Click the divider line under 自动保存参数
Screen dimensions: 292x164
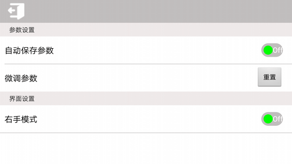pyautogui.click(x=148, y=64)
